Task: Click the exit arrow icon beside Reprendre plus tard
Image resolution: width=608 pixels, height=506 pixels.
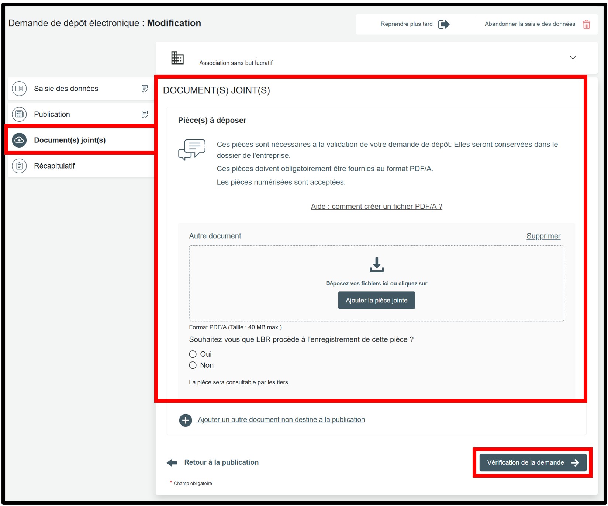Action: coord(443,24)
